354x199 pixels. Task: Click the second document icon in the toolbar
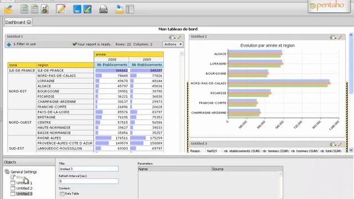pos(34,9)
